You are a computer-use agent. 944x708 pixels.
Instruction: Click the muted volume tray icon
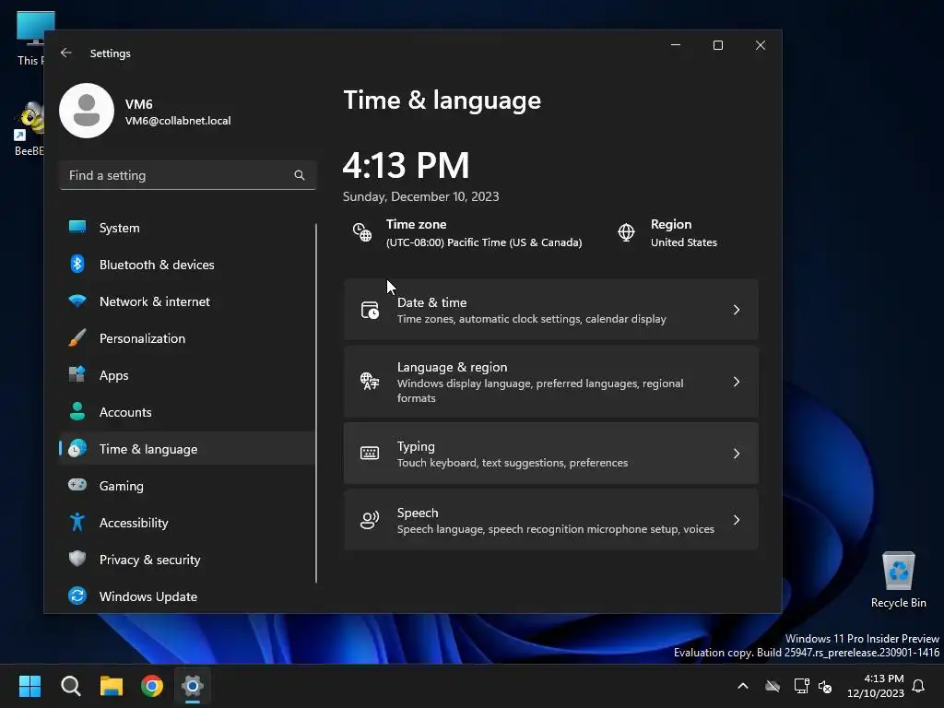coord(825,686)
